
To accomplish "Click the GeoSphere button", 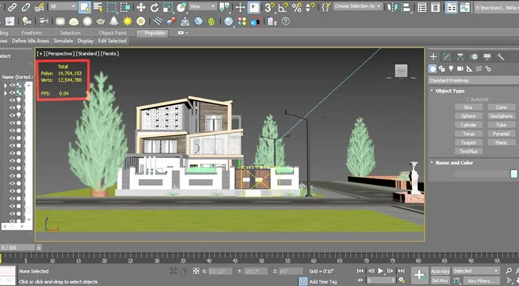I will coord(501,116).
